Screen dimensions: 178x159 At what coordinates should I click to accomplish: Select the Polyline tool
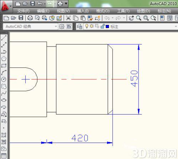tap(4, 52)
